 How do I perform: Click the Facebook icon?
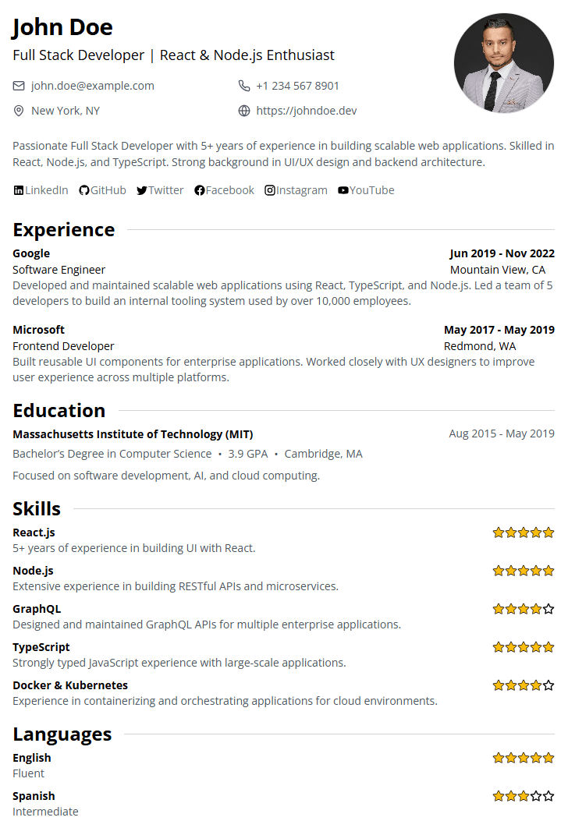(x=200, y=190)
